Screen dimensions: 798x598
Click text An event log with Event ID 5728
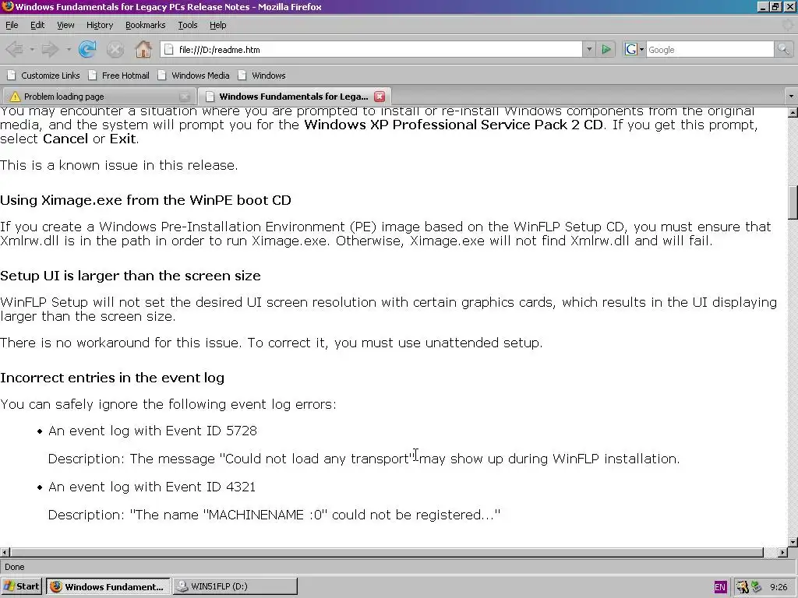(x=153, y=431)
